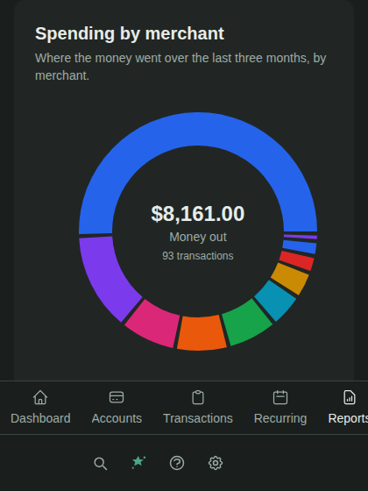Image resolution: width=368 pixels, height=491 pixels.
Task: Go to the Transactions tab
Action: 198,408
